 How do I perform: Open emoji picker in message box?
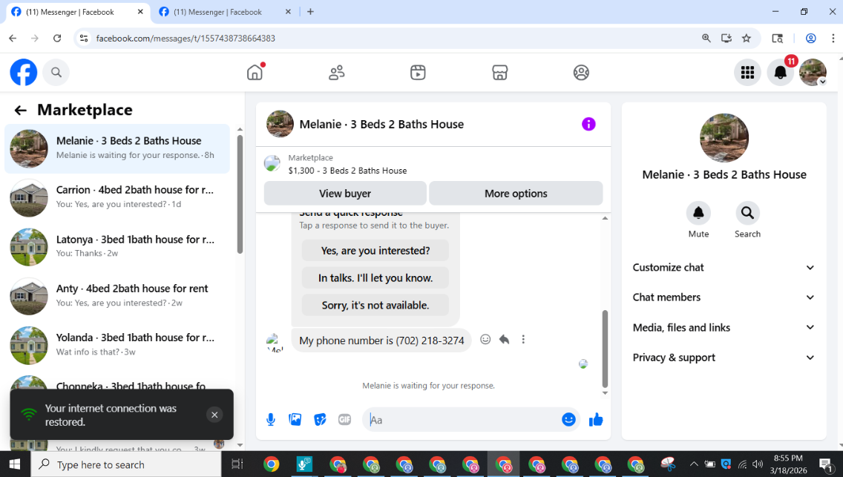[568, 420]
